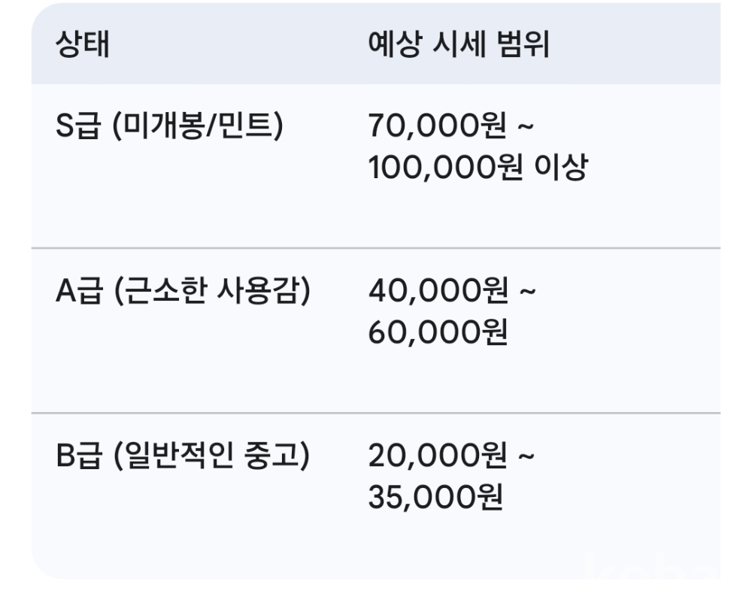Click the tilde after 70,000원
Viewport: 752px width, 609px height.
pos(526,127)
